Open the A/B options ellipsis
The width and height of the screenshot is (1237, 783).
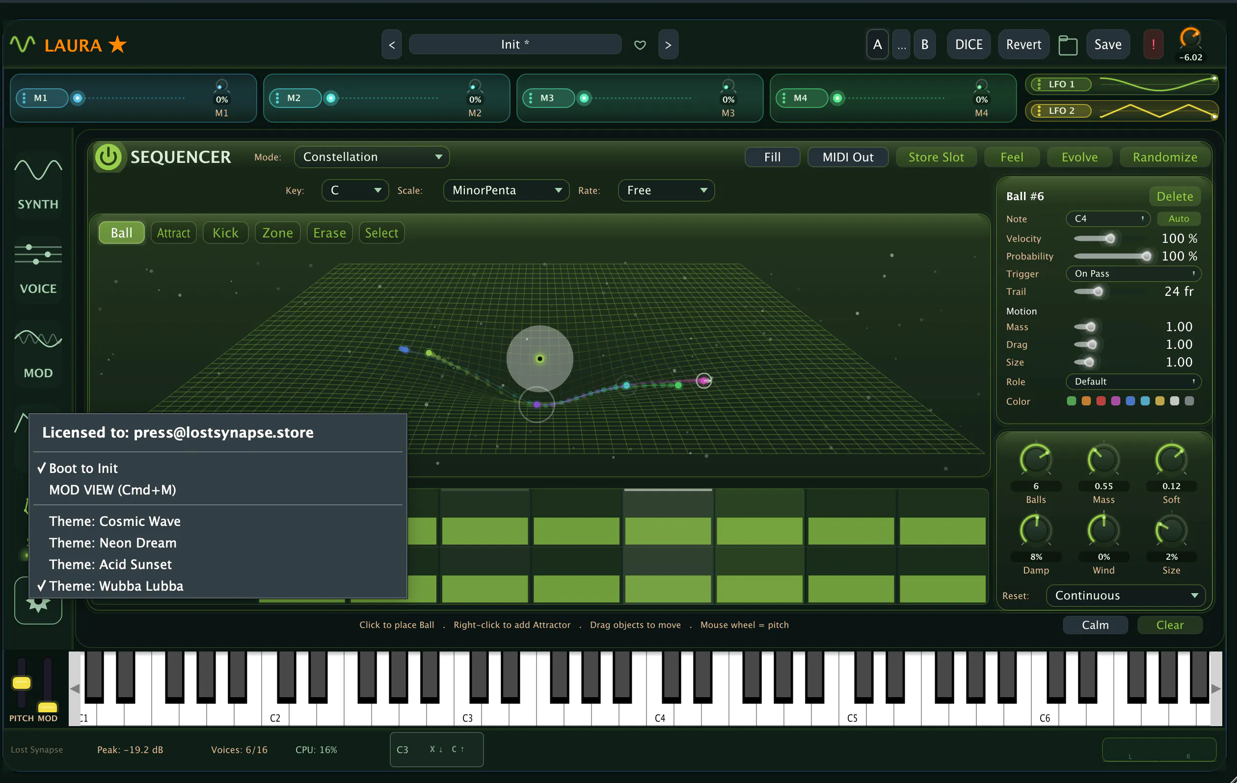(902, 45)
